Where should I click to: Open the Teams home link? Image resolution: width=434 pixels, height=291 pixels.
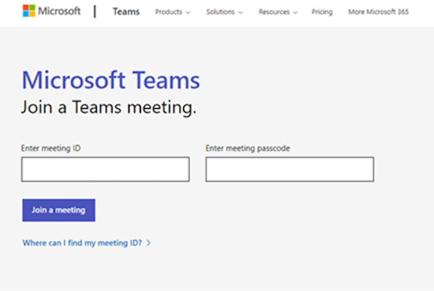pyautogui.click(x=126, y=12)
